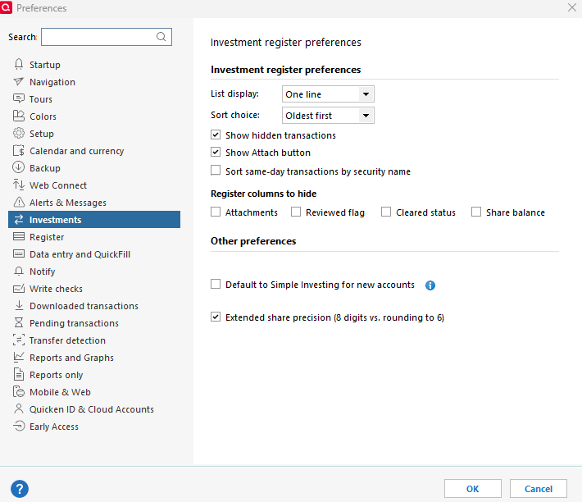Click the Downloaded transactions arrow icon
The height and width of the screenshot is (502, 582).
pos(19,305)
